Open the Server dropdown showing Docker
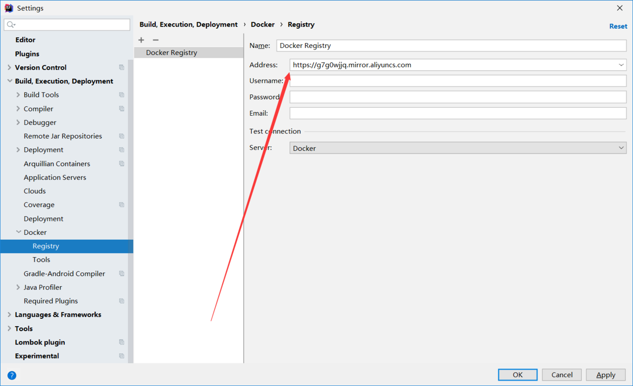Image resolution: width=633 pixels, height=386 pixels. [x=621, y=148]
